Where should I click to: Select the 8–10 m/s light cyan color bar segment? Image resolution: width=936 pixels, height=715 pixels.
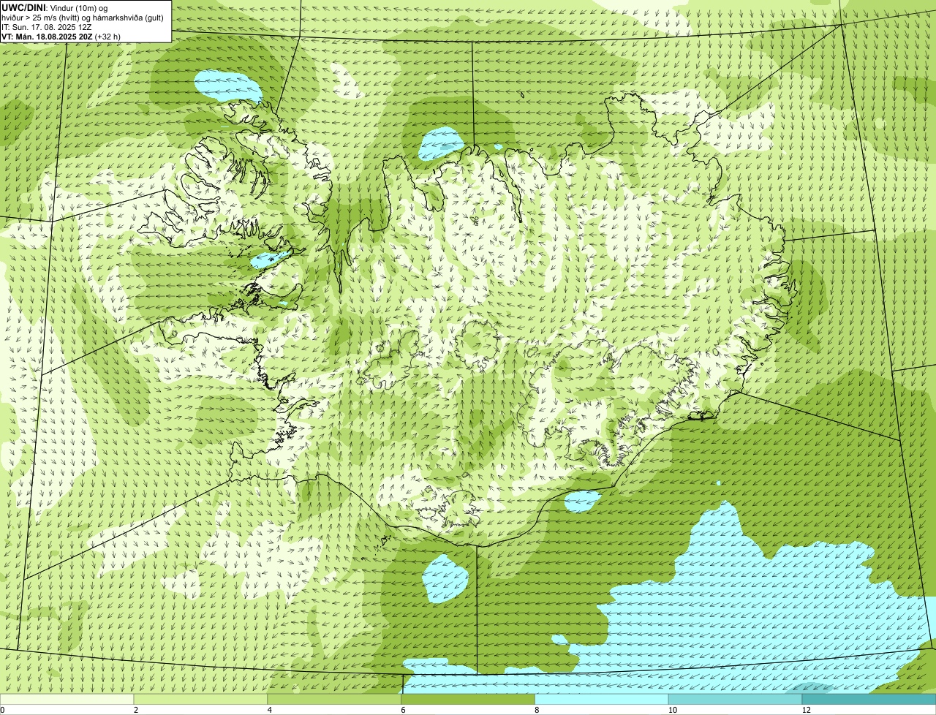coord(602,700)
